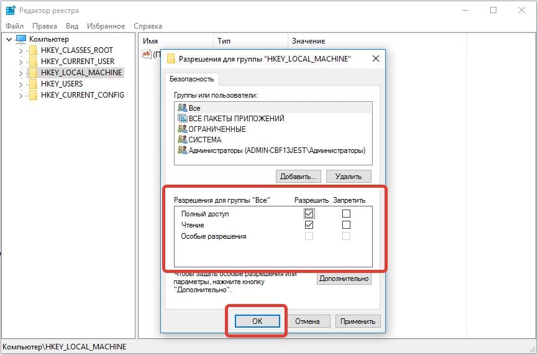Select the Все group user icon
The width and height of the screenshot is (538, 355).
pos(182,108)
